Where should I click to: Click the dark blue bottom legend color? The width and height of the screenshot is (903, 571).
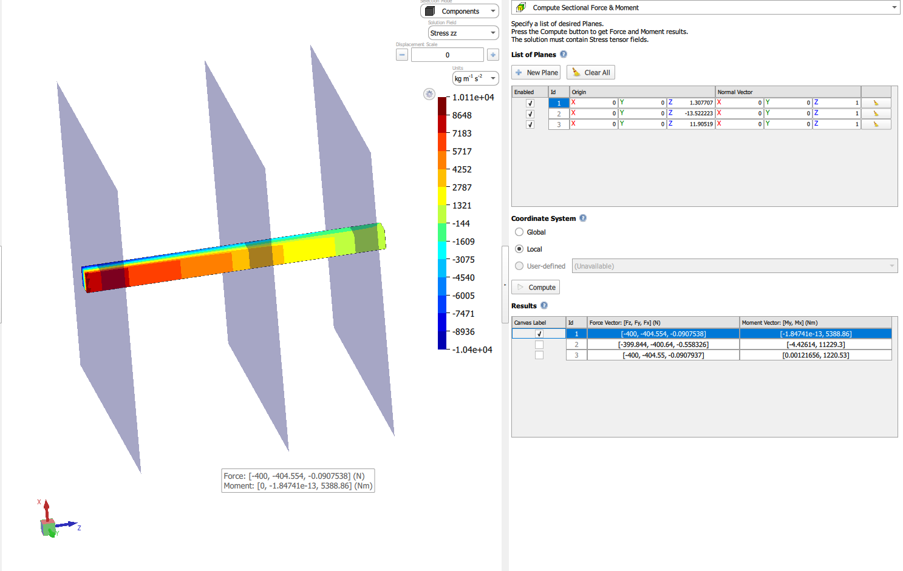tap(442, 340)
